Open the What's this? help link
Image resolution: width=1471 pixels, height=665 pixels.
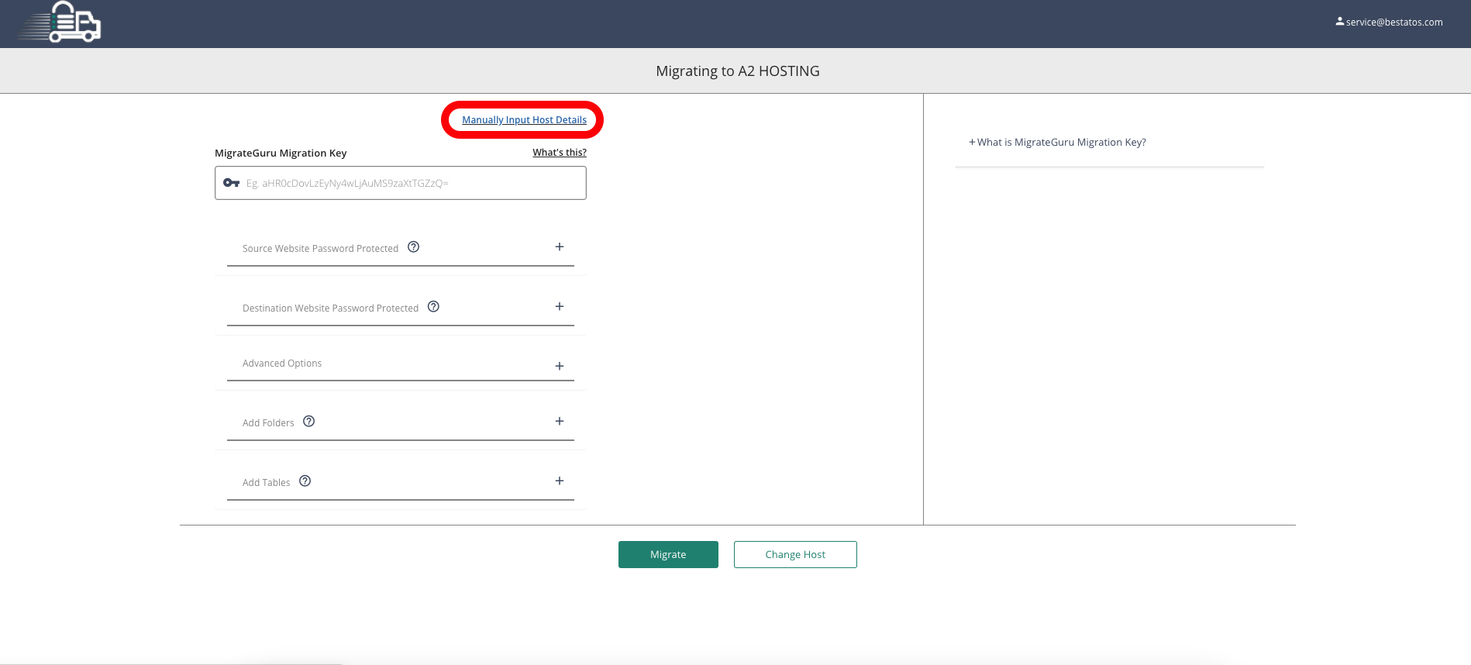point(560,153)
